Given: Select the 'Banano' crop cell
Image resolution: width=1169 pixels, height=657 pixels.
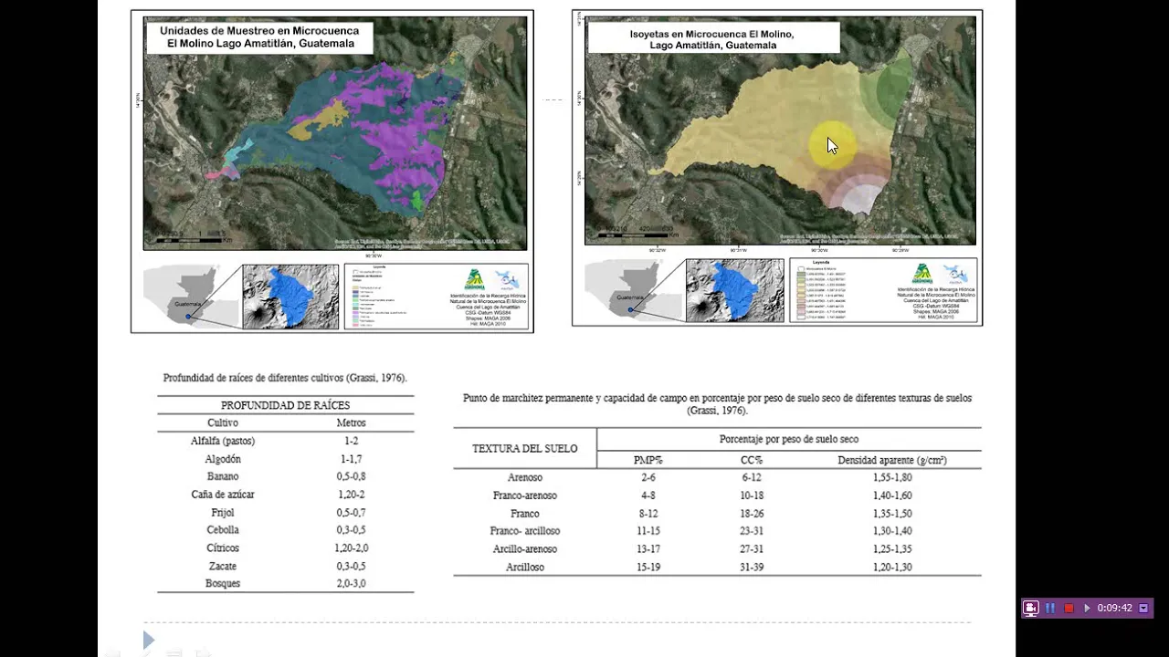Looking at the screenshot, I should pyautogui.click(x=223, y=476).
